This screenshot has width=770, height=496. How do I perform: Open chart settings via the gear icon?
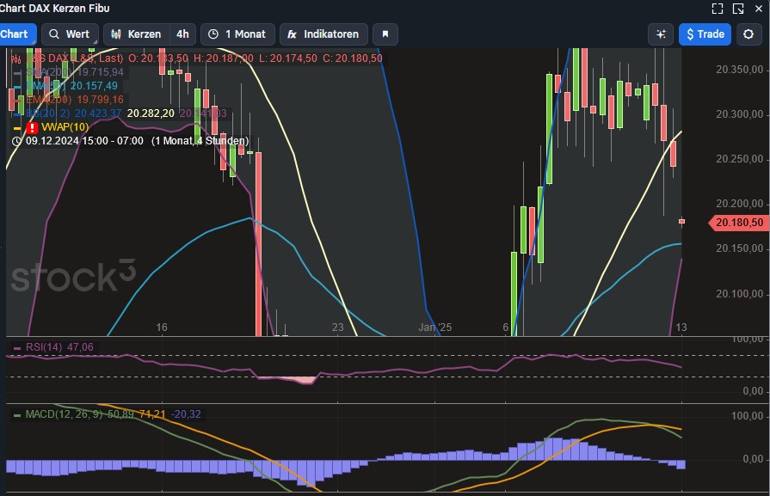pos(746,34)
